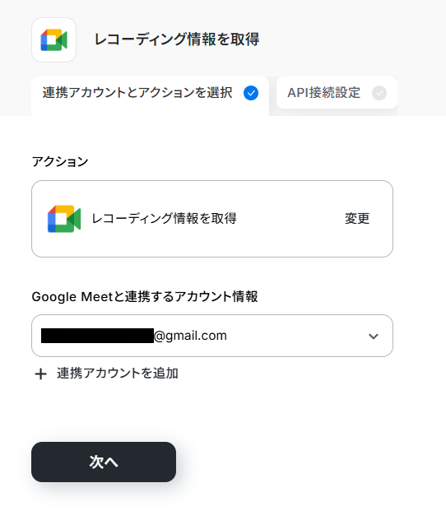Click 変更 to change the action
Viewport: 446px width, 520px height.
pyautogui.click(x=357, y=219)
